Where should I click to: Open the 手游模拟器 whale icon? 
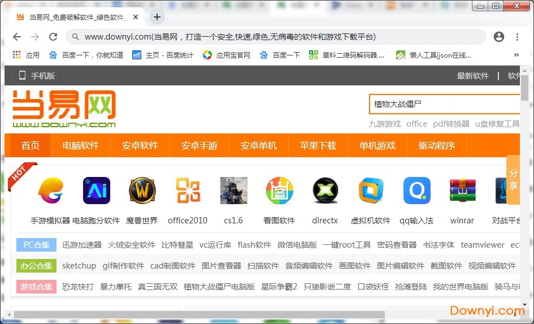51,191
